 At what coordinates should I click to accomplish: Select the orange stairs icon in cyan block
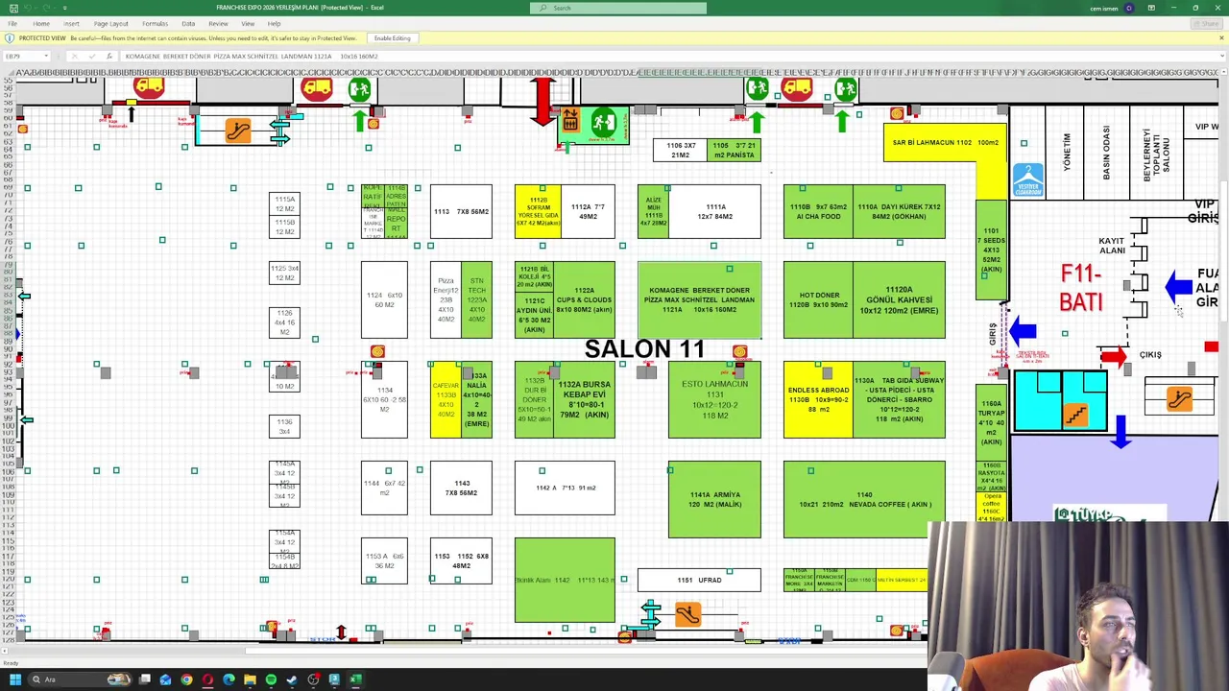(1075, 415)
